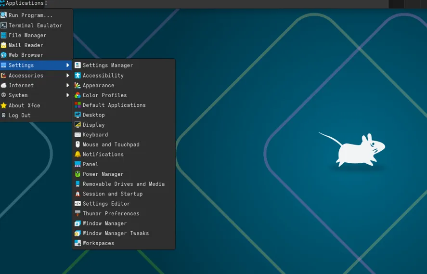Launch Terminal Emulator from menu

[x=36, y=26]
